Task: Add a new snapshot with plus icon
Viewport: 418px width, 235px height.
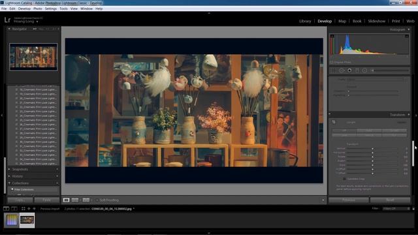Action: 57,169
